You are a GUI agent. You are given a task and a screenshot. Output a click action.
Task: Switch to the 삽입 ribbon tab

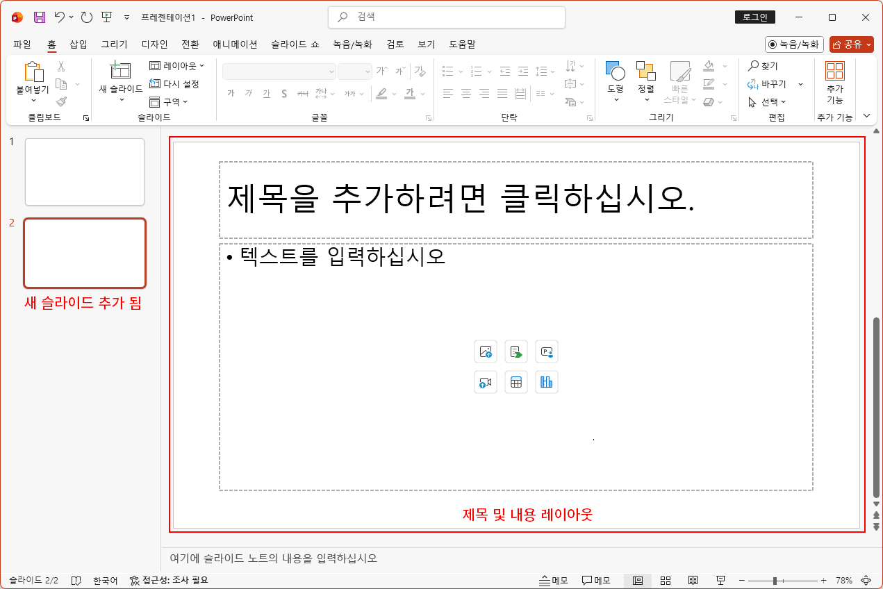click(x=78, y=44)
